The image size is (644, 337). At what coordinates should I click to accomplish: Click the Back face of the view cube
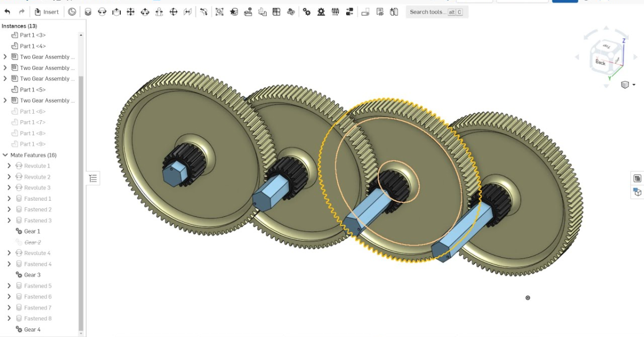600,63
